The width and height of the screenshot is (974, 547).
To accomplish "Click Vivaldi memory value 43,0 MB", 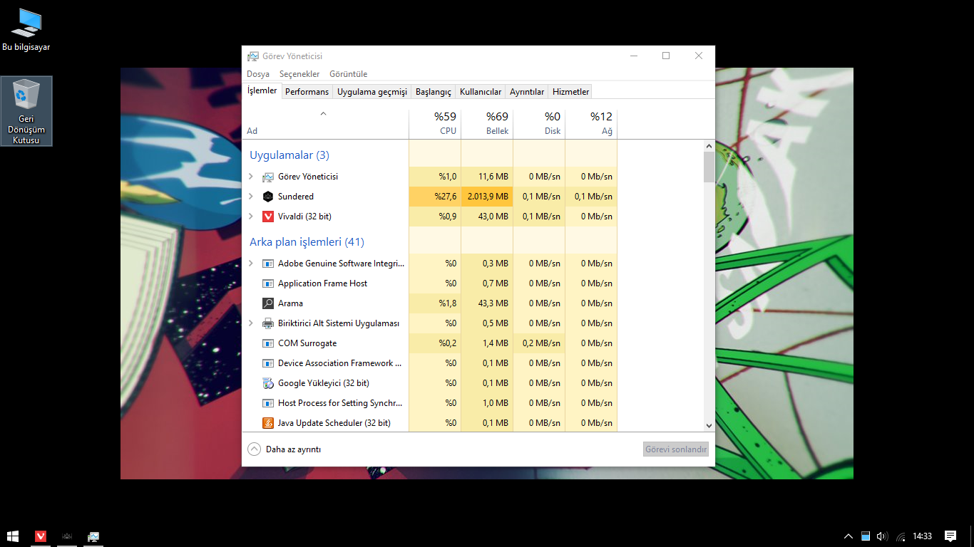I will (487, 217).
